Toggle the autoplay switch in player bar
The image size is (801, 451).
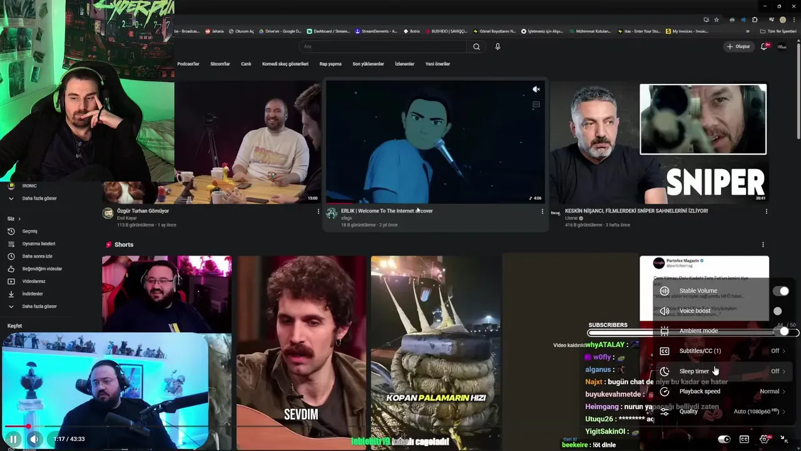pos(724,439)
